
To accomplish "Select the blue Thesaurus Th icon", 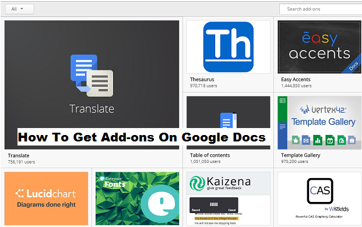I will 229,47.
